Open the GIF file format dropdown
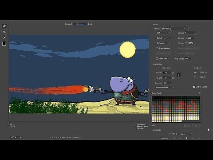This screenshot has width=213, height=160. pos(163,33)
